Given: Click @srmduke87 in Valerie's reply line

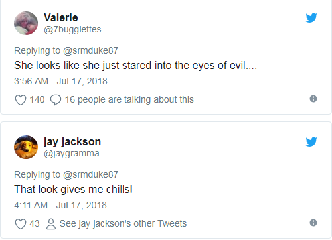Looking at the screenshot, I should 90,50.
